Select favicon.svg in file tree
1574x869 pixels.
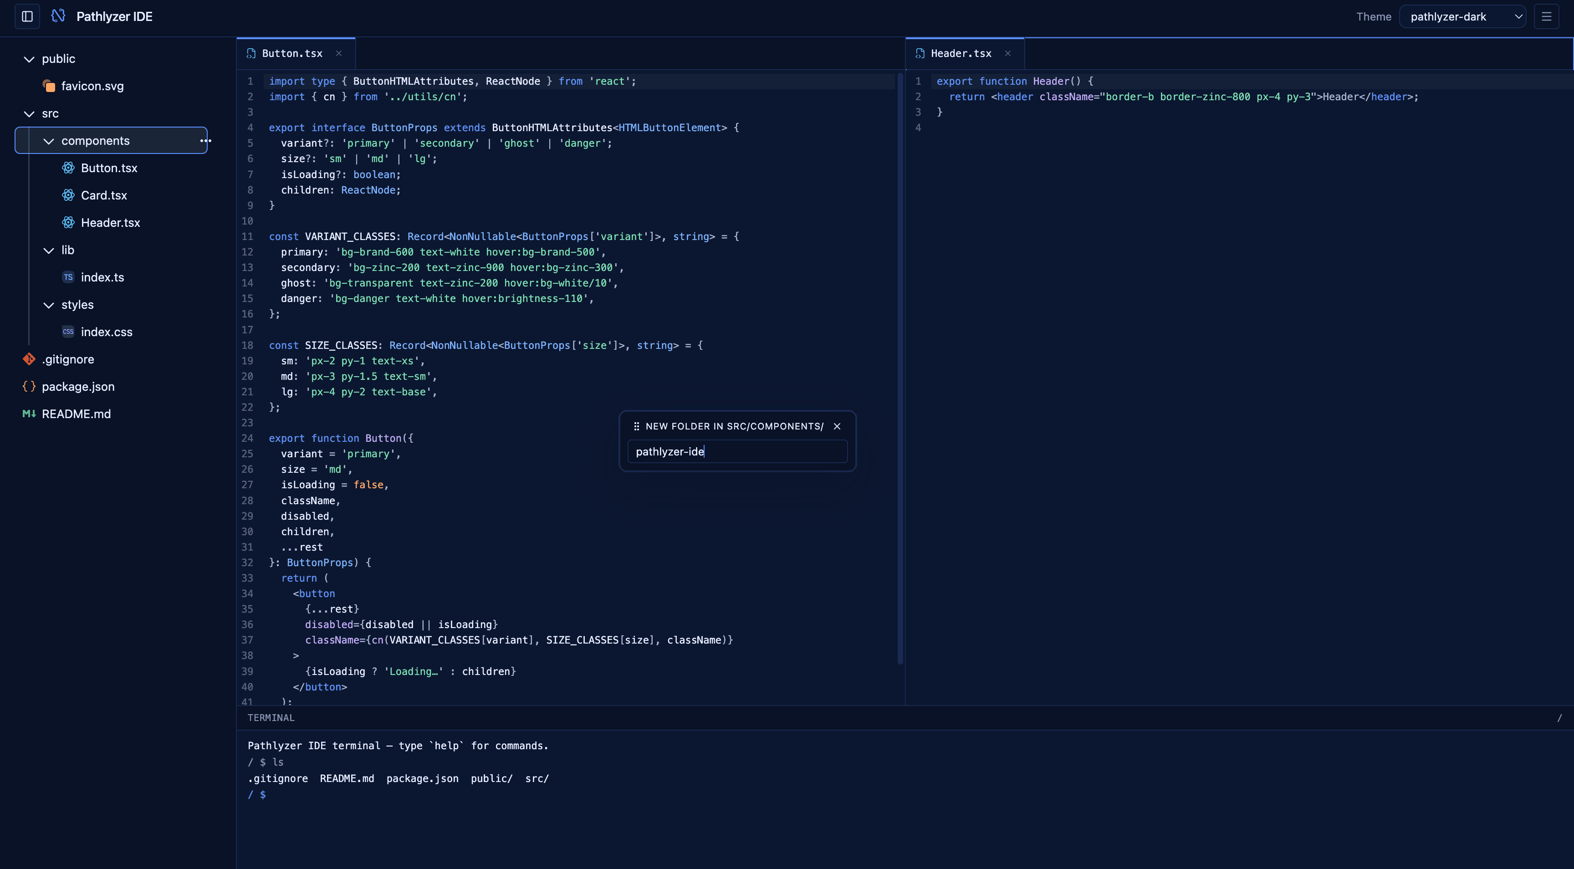pos(92,86)
